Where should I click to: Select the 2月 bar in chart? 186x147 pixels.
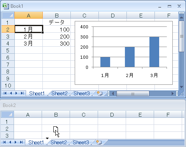click(130, 57)
